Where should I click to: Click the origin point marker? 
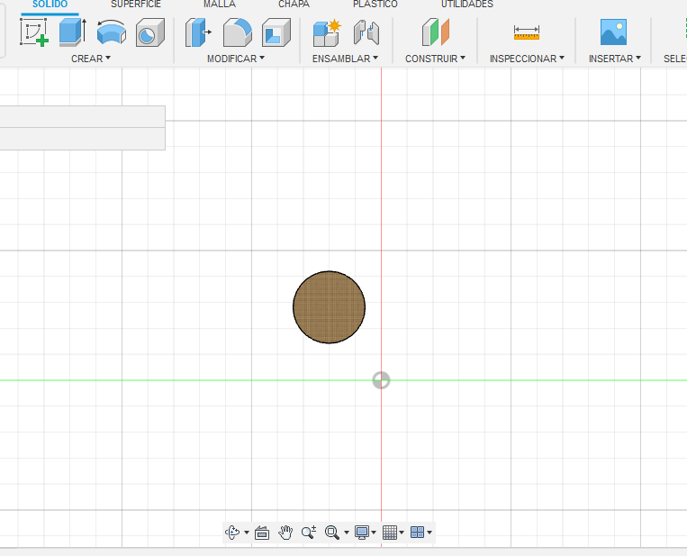click(x=381, y=380)
